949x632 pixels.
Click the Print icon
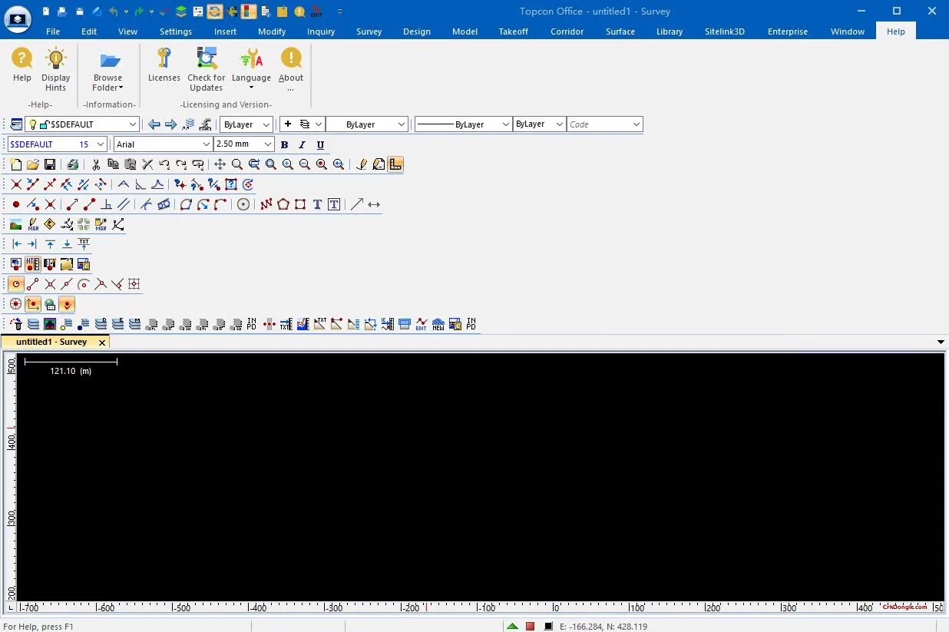coord(73,164)
